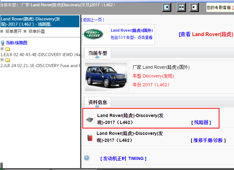Click the right-pointing panel arrow toolbar button

click(x=167, y=7)
